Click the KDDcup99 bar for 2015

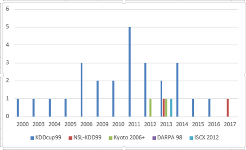click(193, 108)
